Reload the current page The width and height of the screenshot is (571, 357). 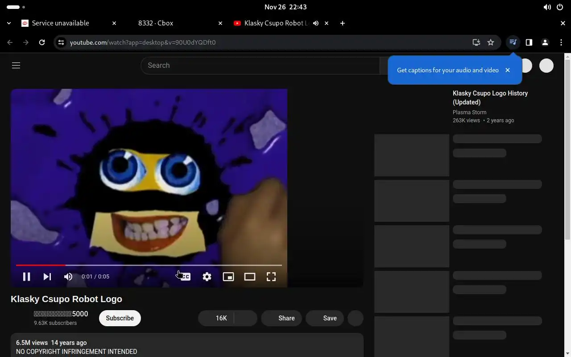[42, 42]
